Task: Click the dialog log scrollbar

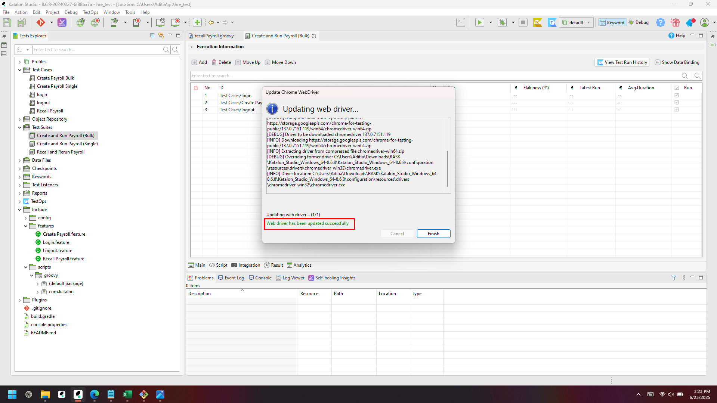Action: coord(447,169)
